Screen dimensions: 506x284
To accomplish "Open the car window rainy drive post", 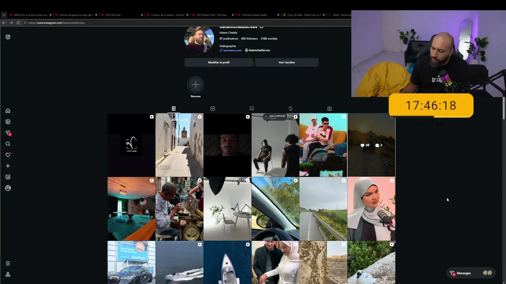I will click(275, 209).
